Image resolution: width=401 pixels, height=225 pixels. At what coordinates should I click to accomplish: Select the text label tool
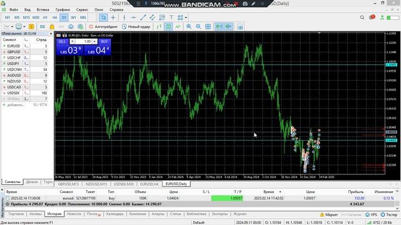click(171, 17)
